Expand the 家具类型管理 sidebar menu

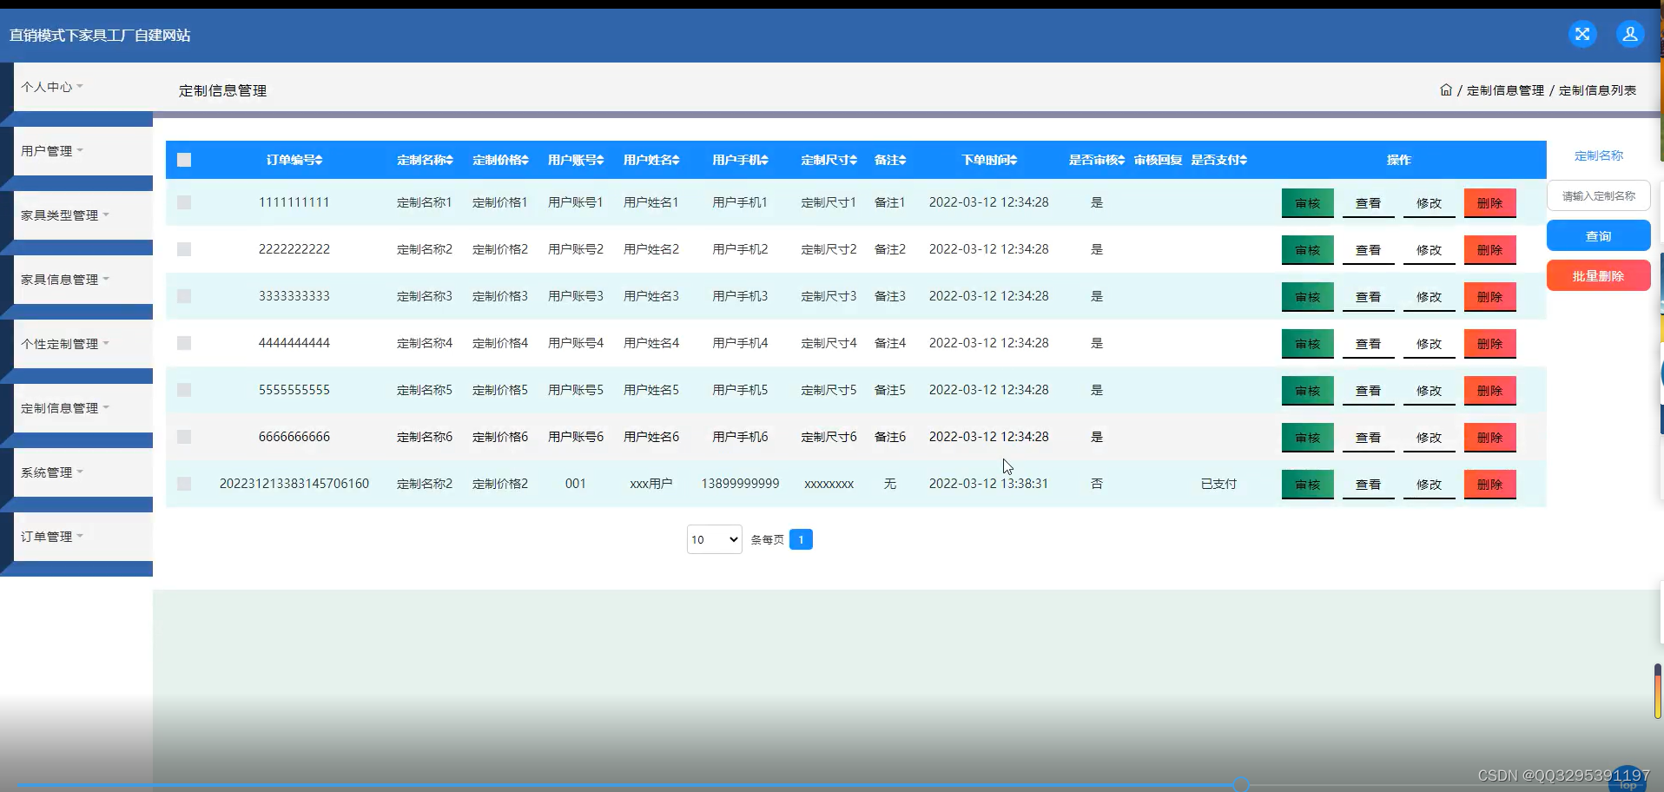(83, 215)
